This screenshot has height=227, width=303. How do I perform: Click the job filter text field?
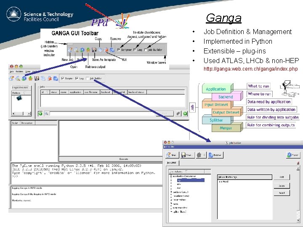103,113
